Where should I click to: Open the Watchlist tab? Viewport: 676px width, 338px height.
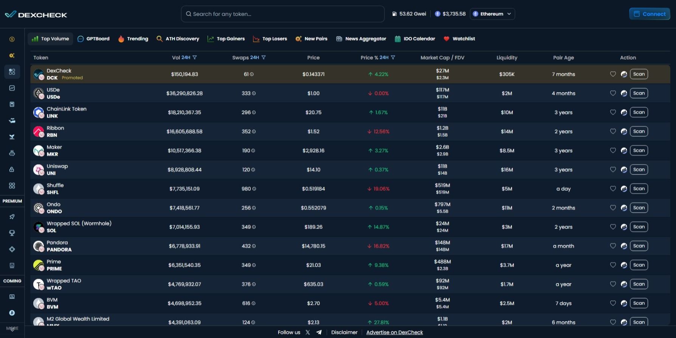(459, 39)
